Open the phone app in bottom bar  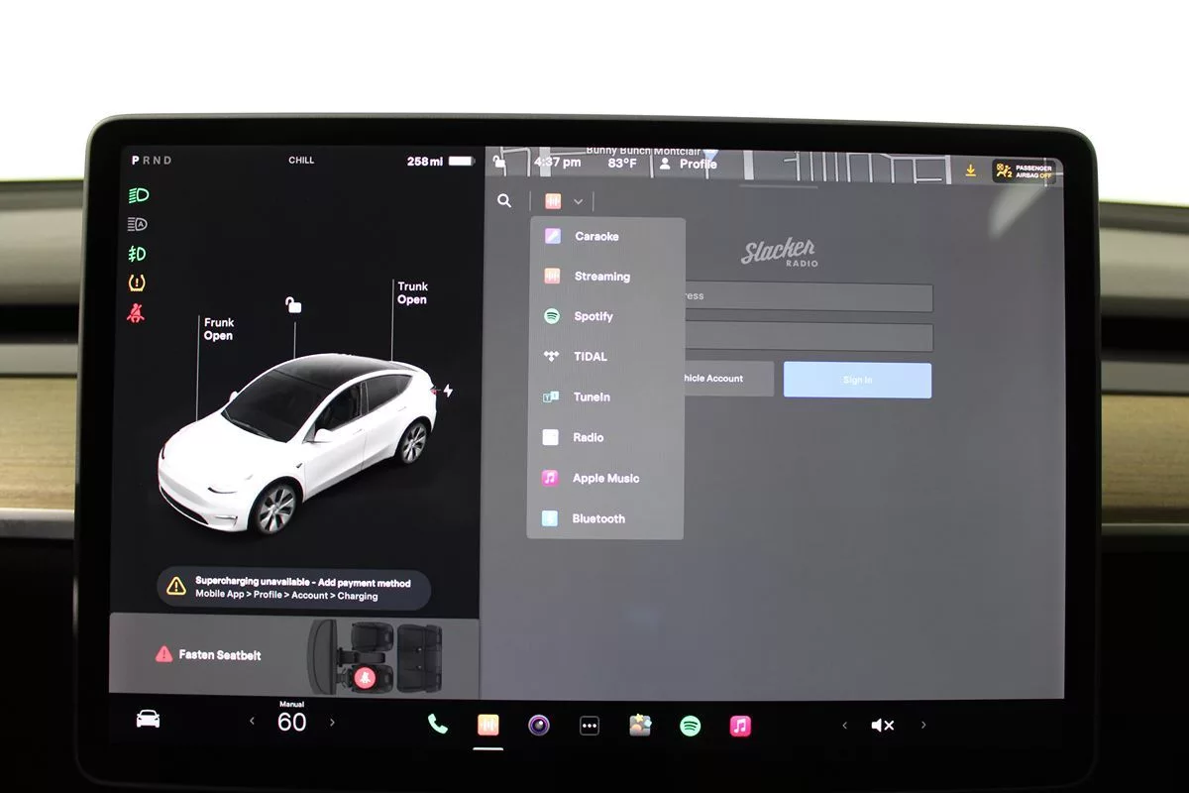click(437, 725)
